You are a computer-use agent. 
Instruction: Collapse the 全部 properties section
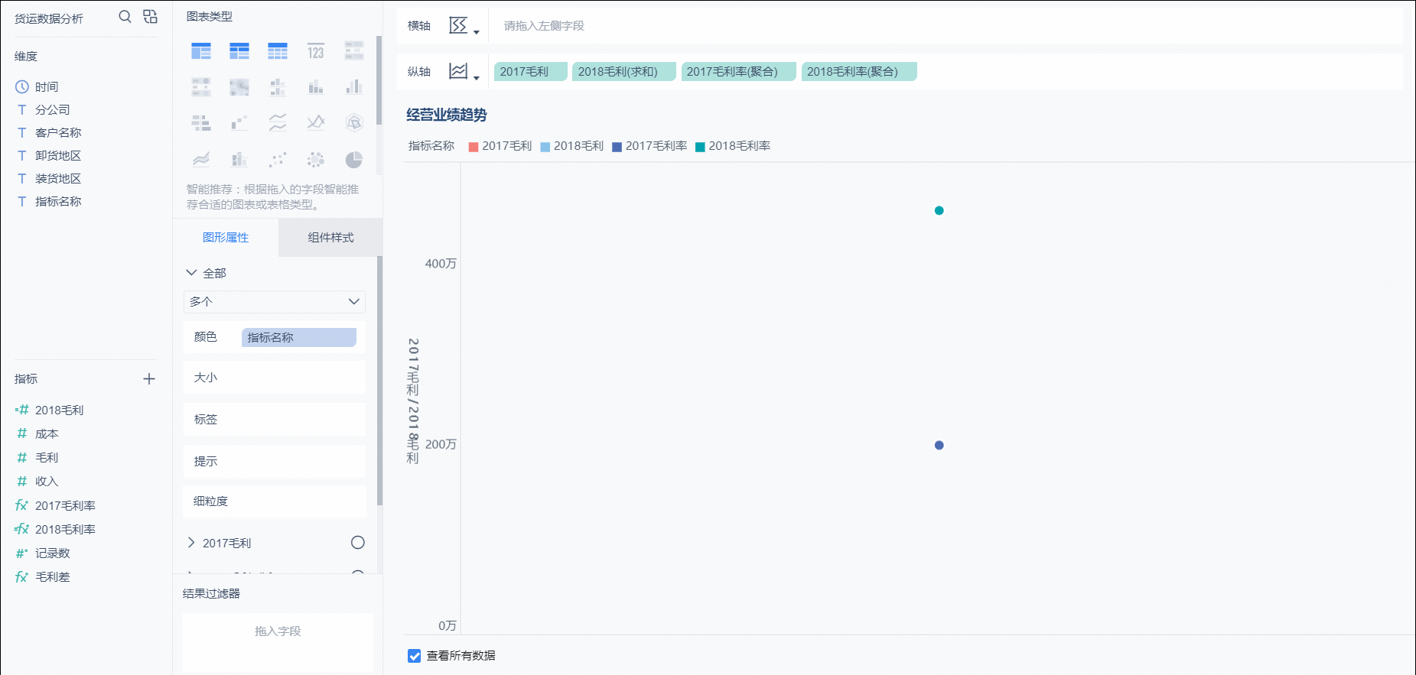pos(191,273)
